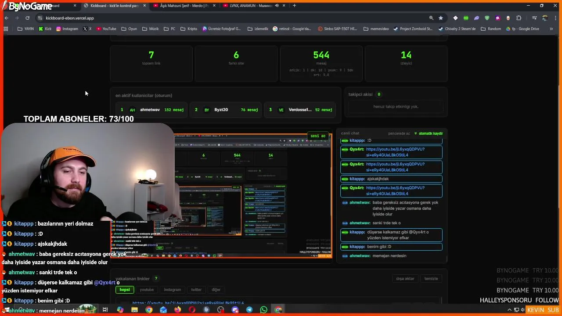
Task: Open the Kripto bookmark folder
Action: (x=189, y=29)
